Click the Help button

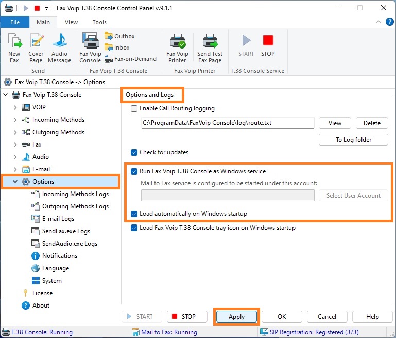tap(372, 317)
